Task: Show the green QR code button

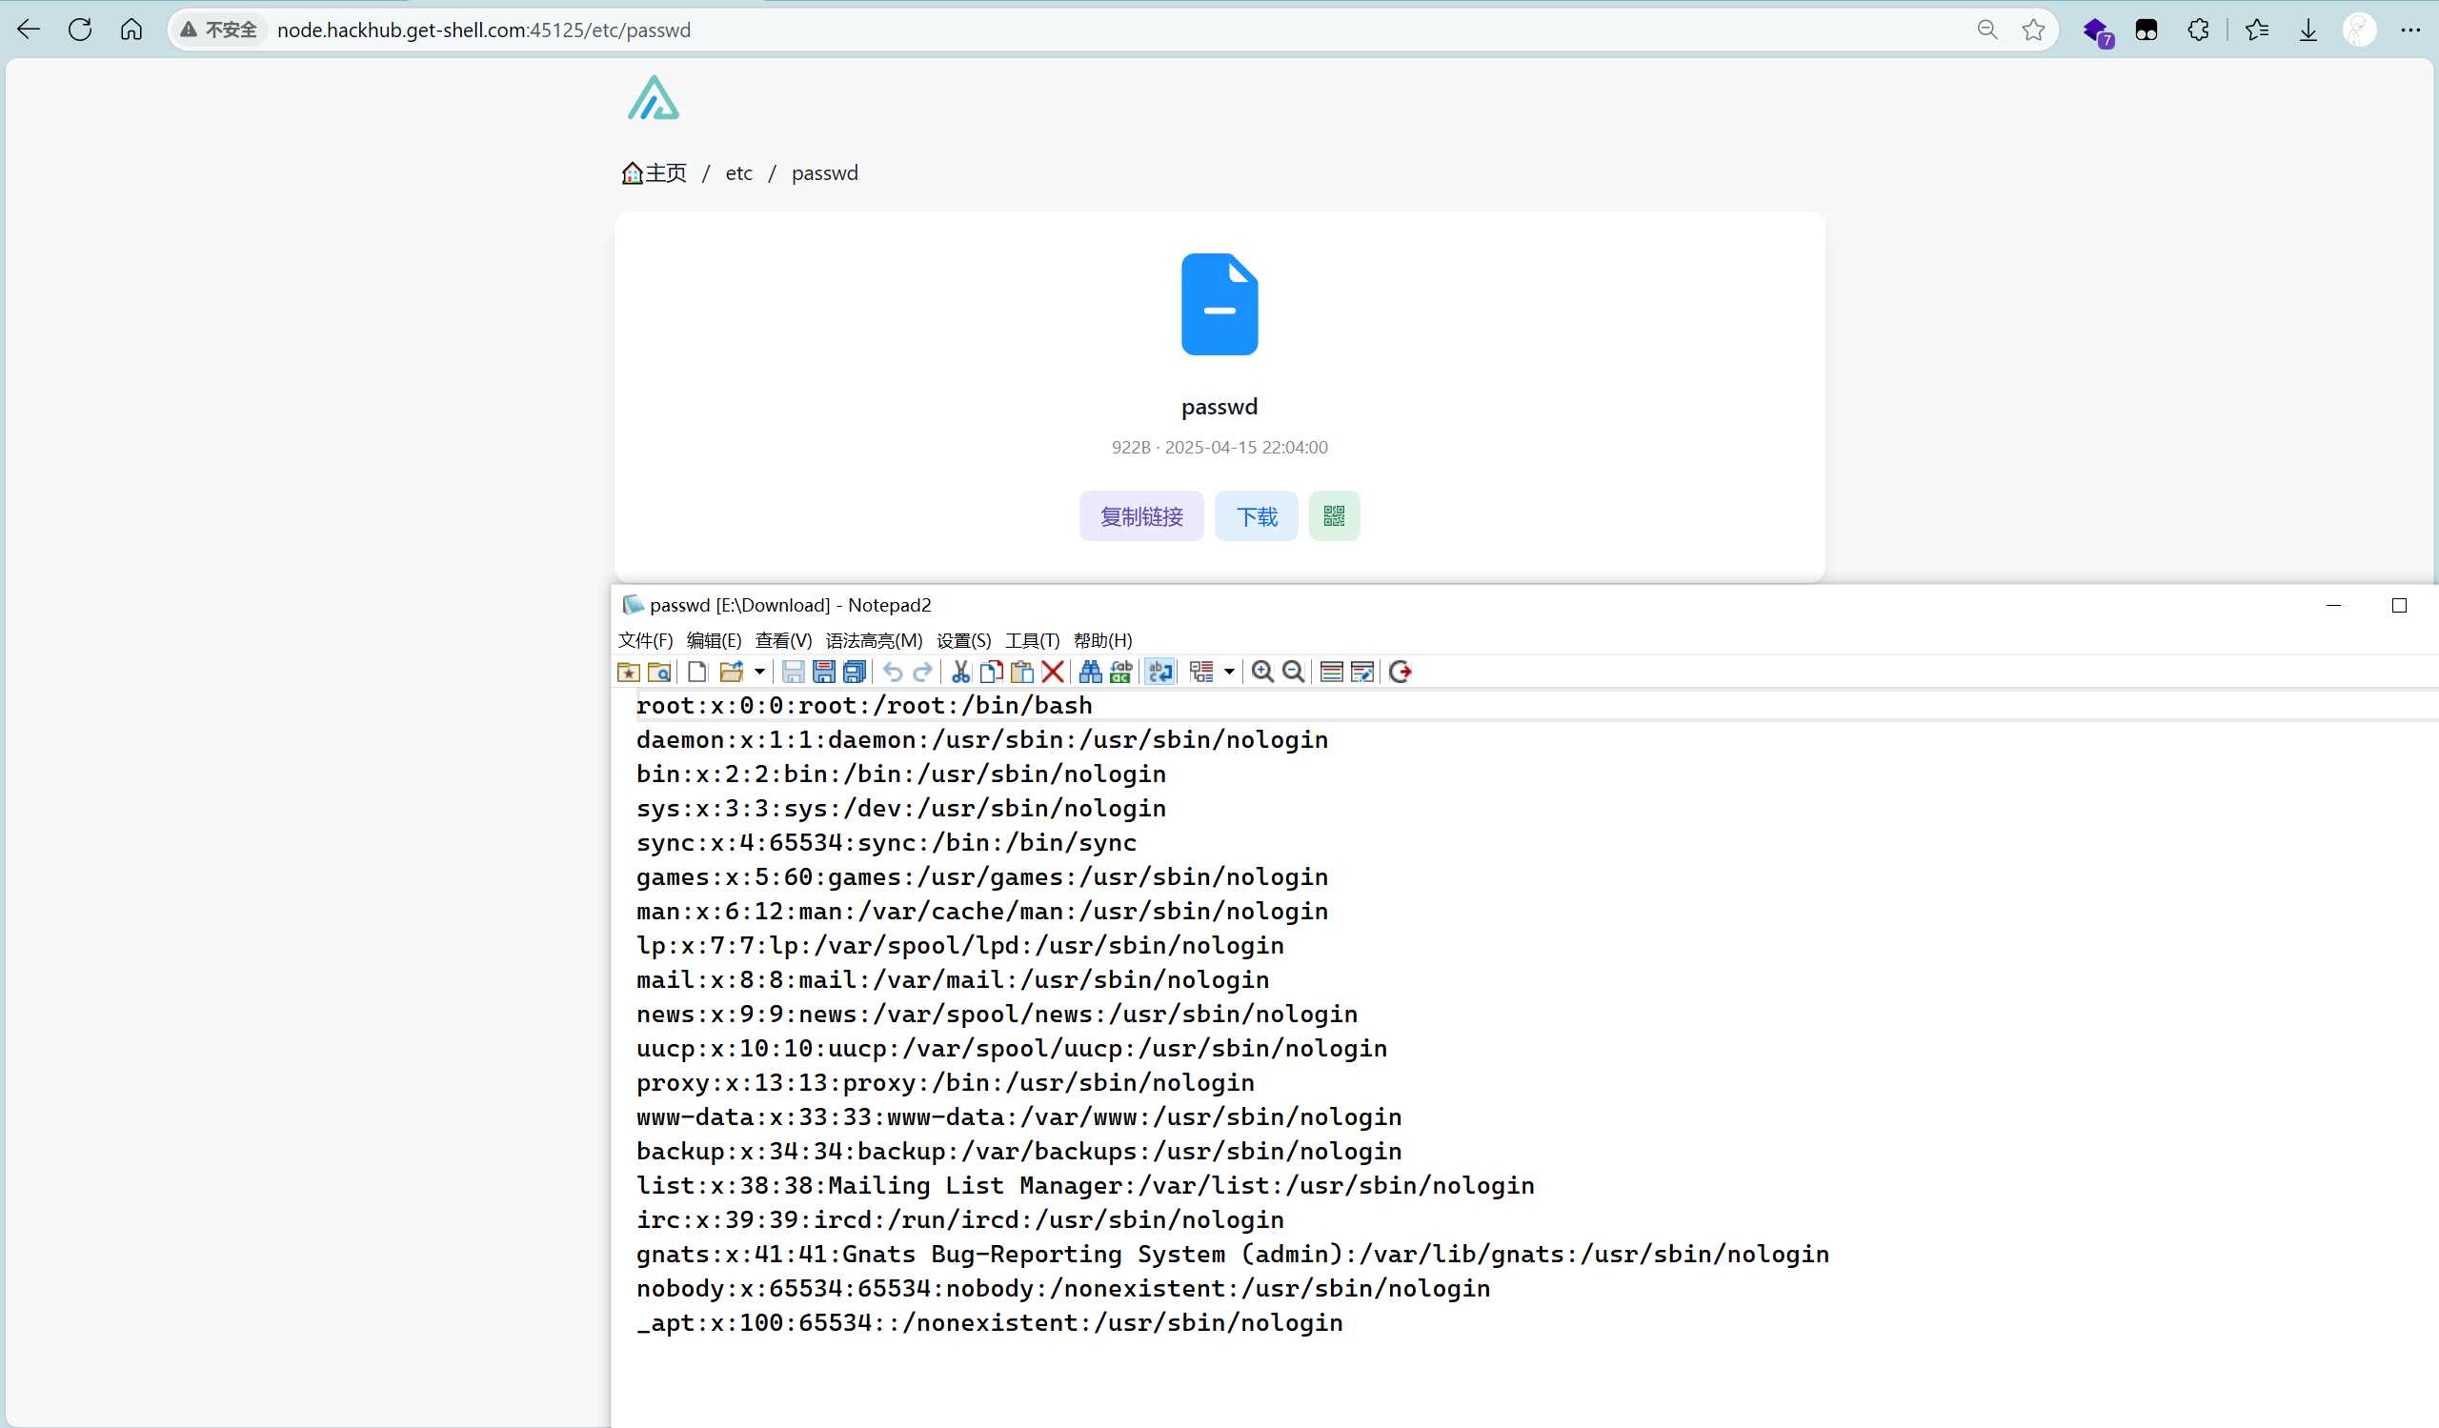Action: (x=1334, y=515)
